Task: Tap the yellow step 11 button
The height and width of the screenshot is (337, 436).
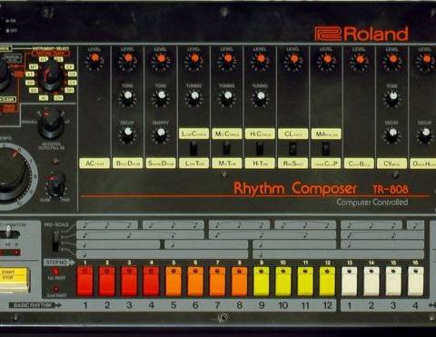Action: tap(305, 281)
